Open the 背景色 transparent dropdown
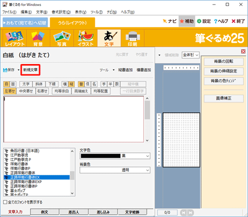Image resolution: width=248 pixels, height=217 pixels. coord(115,170)
